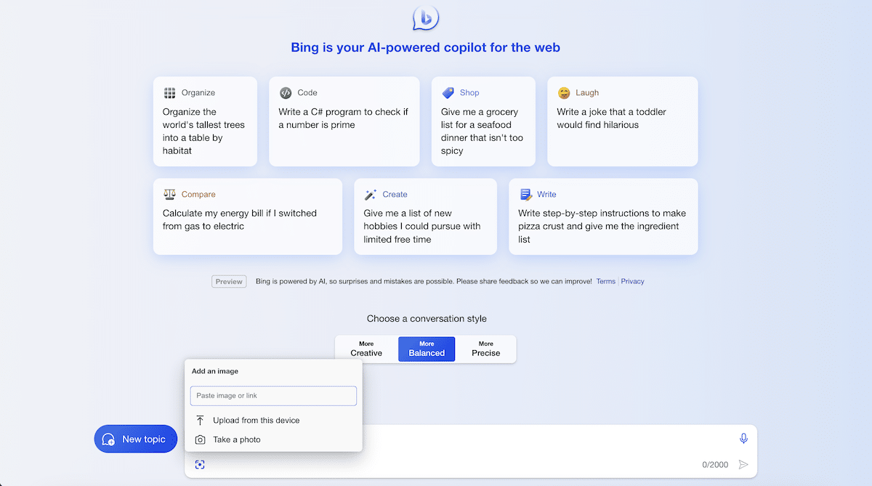Click the Laugh emoji icon

(564, 93)
